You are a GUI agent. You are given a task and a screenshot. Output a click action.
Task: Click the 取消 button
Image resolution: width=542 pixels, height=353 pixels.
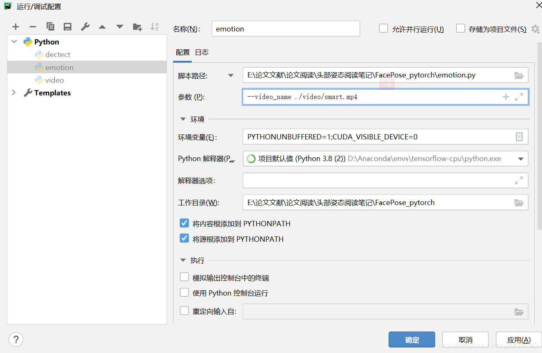(x=465, y=340)
